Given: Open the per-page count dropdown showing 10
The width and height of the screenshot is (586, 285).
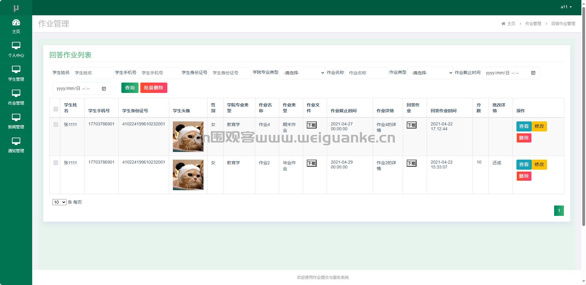Looking at the screenshot, I should [59, 202].
